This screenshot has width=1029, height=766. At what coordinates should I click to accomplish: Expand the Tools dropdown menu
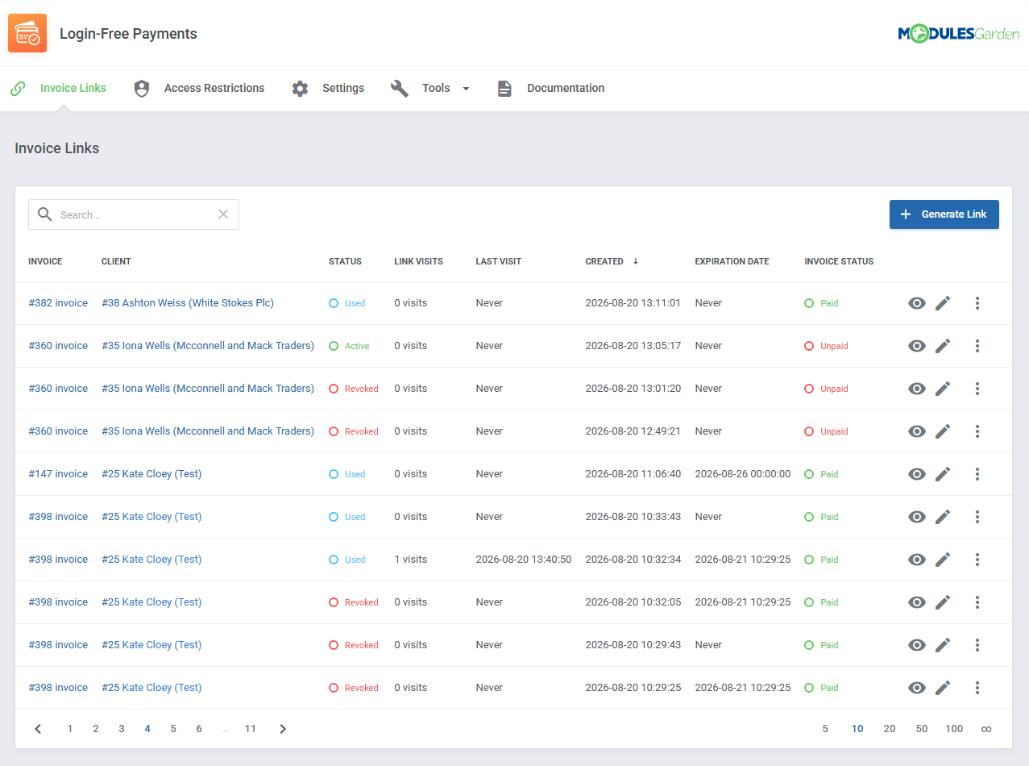tap(430, 88)
